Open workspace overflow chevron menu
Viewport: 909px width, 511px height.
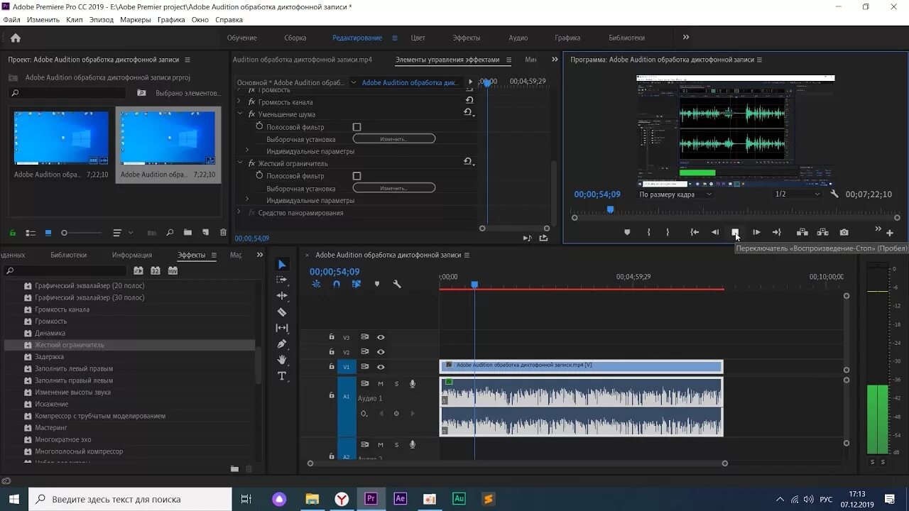[x=685, y=38]
